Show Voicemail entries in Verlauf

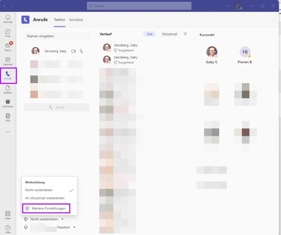[169, 34]
